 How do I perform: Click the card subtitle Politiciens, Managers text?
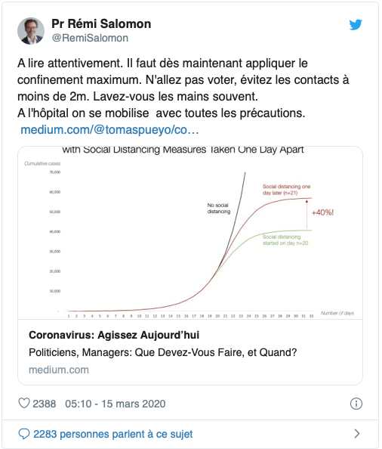click(x=163, y=352)
